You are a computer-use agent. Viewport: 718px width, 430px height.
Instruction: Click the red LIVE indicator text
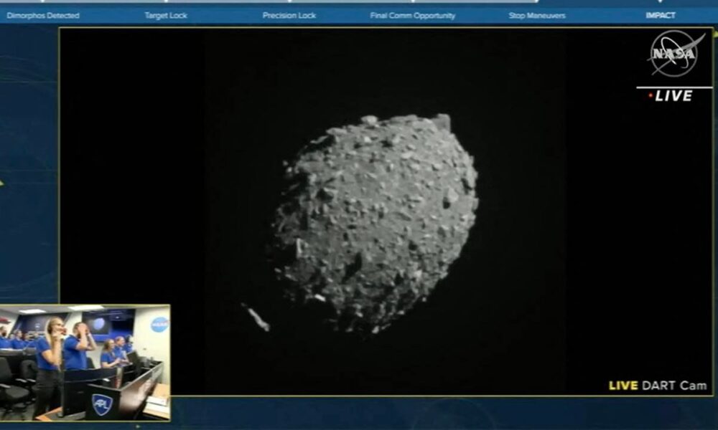click(671, 96)
